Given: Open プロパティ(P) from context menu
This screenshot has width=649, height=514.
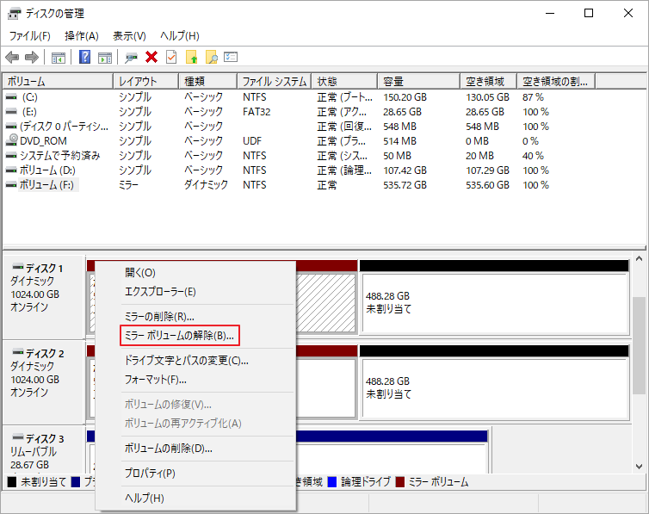Looking at the screenshot, I should tap(195, 473).
